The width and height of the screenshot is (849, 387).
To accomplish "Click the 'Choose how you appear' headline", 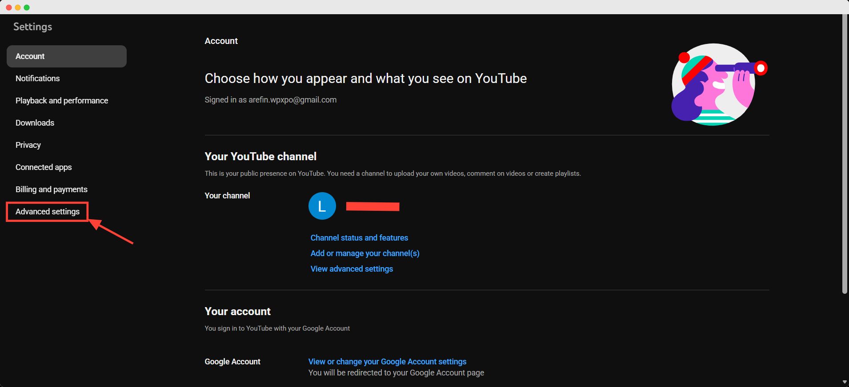I will [x=365, y=79].
